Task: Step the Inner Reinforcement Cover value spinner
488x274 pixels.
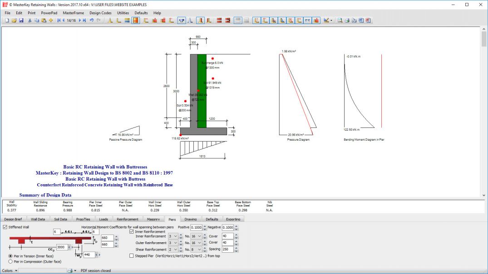Action: (236, 236)
